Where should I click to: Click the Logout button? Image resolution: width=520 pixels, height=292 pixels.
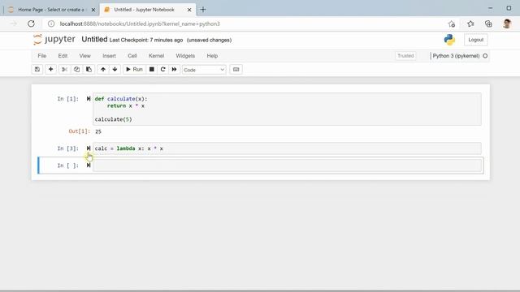[x=475, y=40]
